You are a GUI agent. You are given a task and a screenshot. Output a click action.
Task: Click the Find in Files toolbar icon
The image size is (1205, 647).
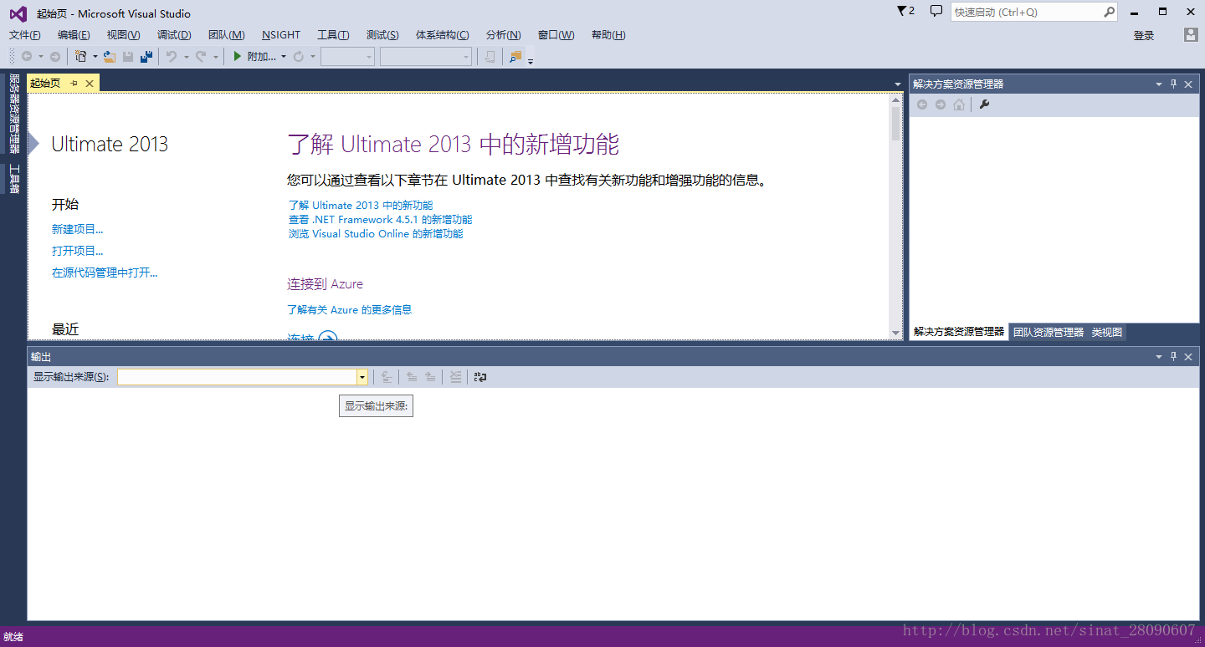(x=515, y=56)
